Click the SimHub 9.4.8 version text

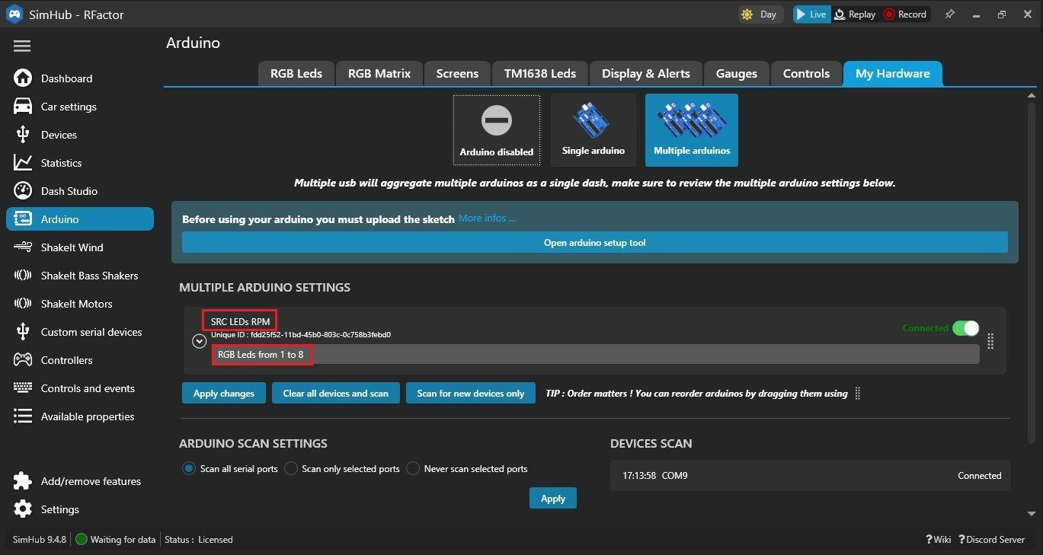(40, 540)
